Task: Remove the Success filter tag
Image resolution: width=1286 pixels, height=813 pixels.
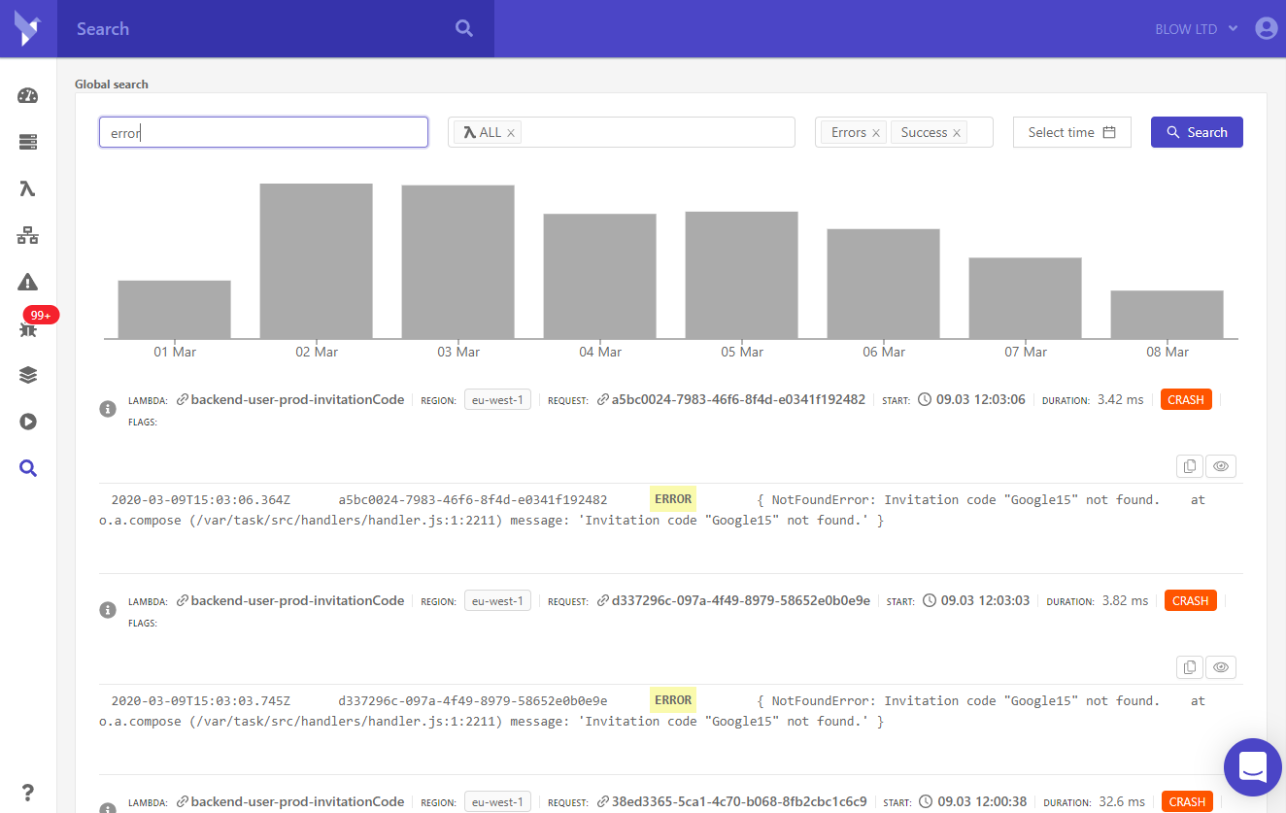Action: [957, 133]
